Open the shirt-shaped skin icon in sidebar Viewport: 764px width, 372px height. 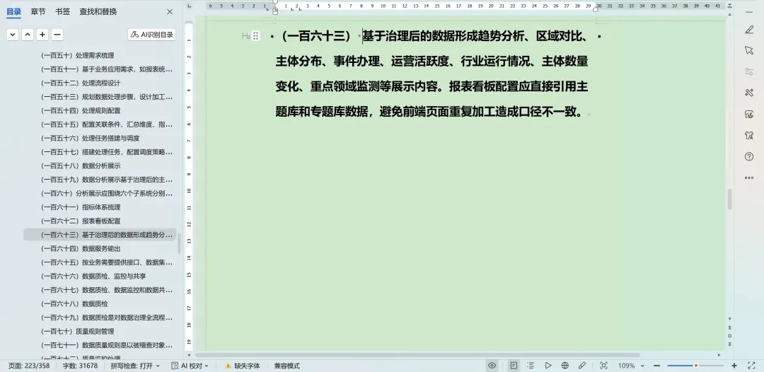click(x=749, y=135)
